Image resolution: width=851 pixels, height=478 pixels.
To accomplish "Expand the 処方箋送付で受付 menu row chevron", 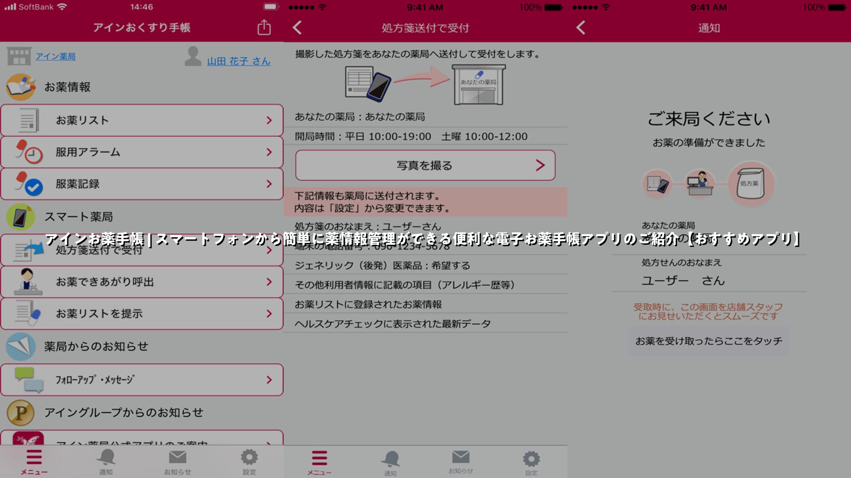I will tap(269, 250).
